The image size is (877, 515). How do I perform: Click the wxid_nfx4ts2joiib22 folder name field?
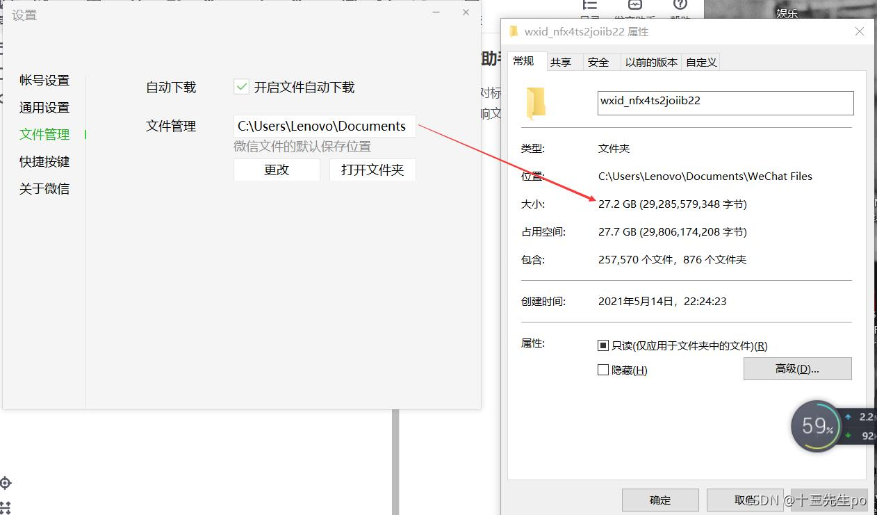[x=725, y=103]
